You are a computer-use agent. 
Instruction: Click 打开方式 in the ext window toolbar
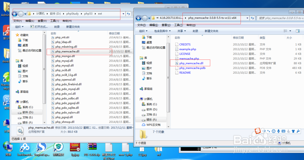pos(39,27)
